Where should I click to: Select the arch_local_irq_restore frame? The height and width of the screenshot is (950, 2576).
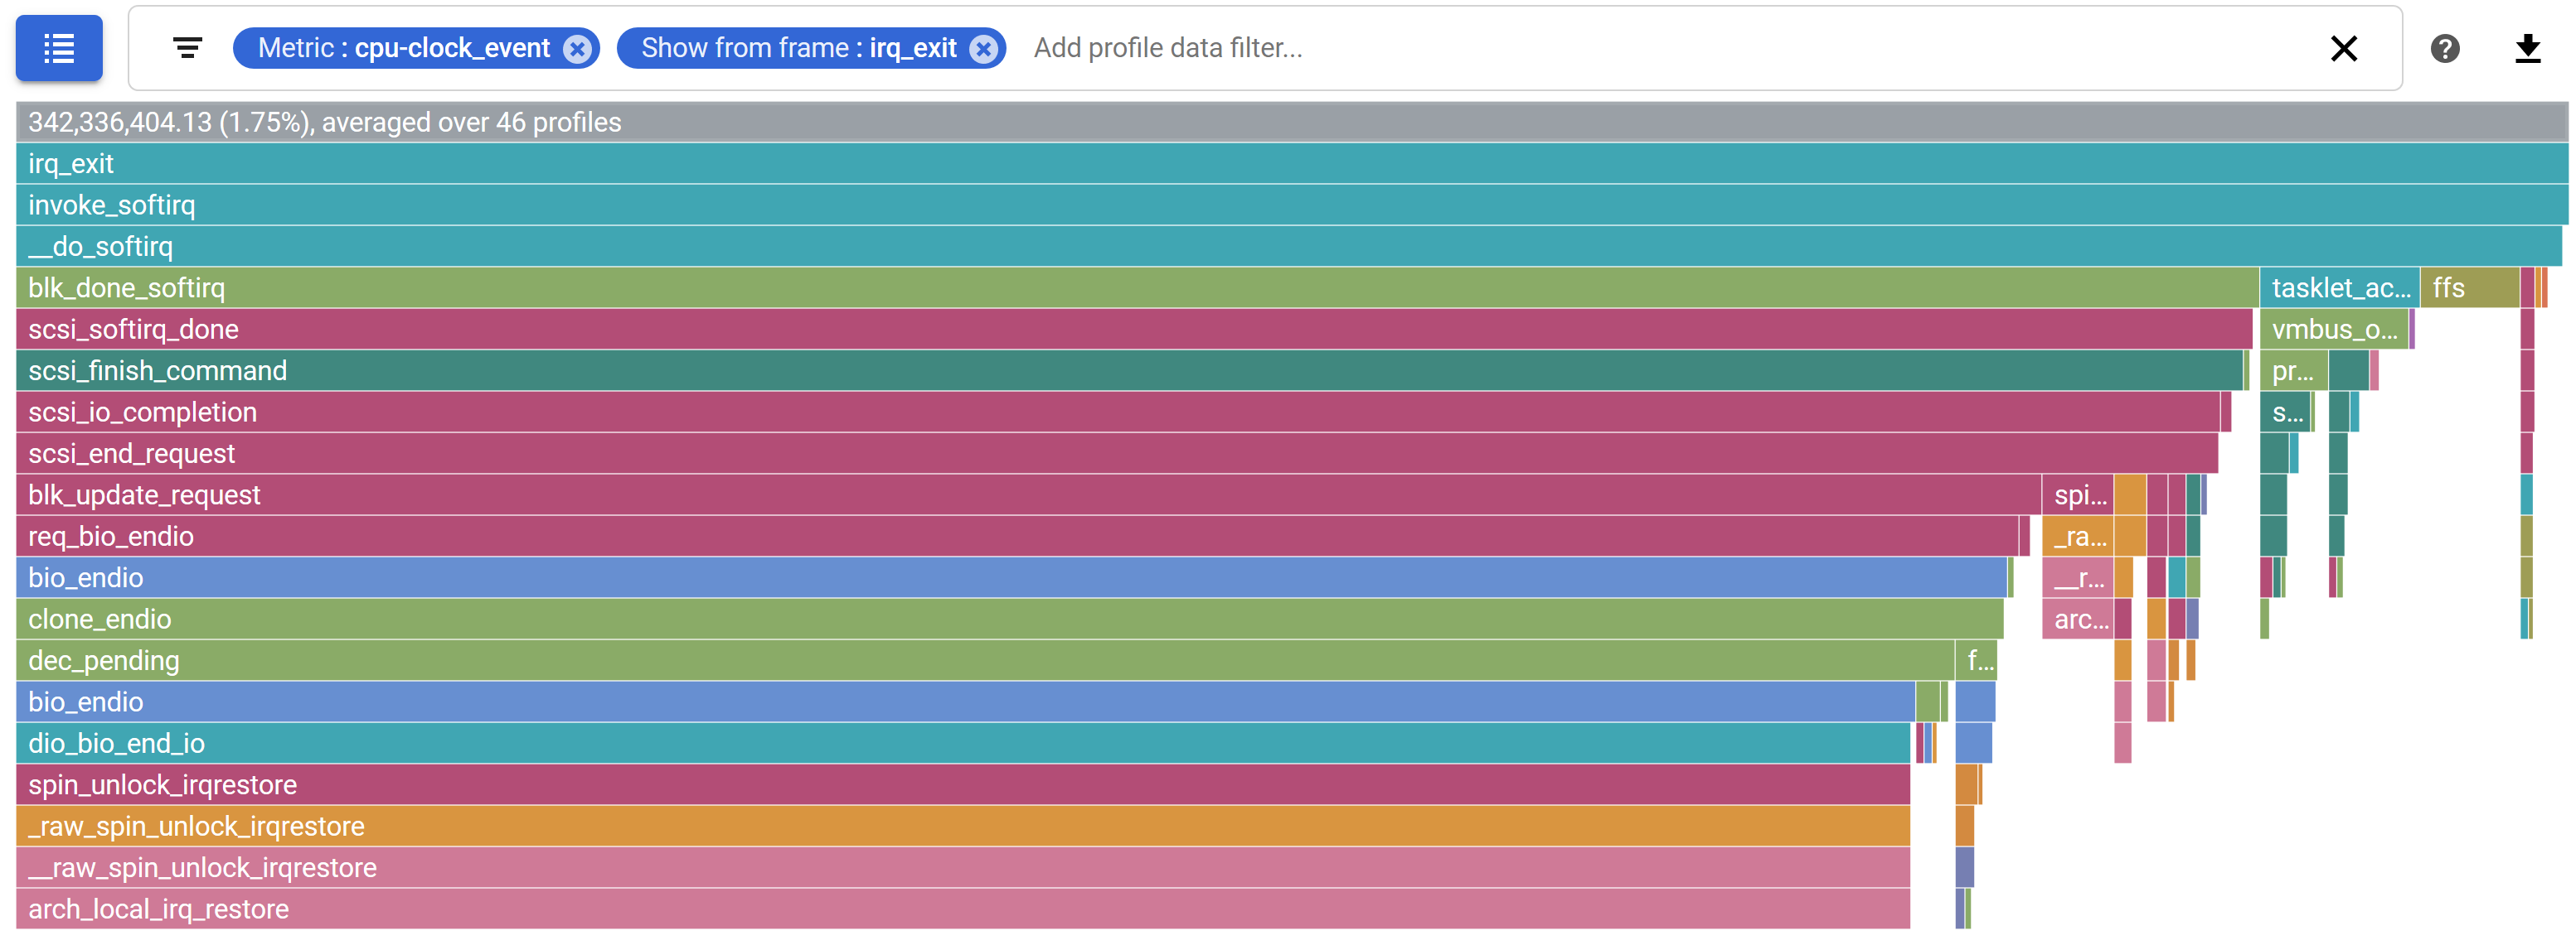pos(962,909)
